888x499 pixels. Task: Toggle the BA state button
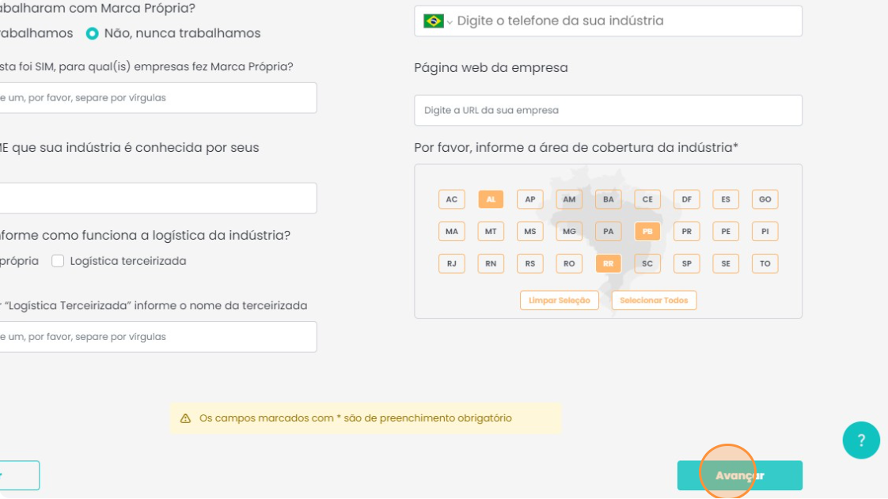pyautogui.click(x=608, y=199)
